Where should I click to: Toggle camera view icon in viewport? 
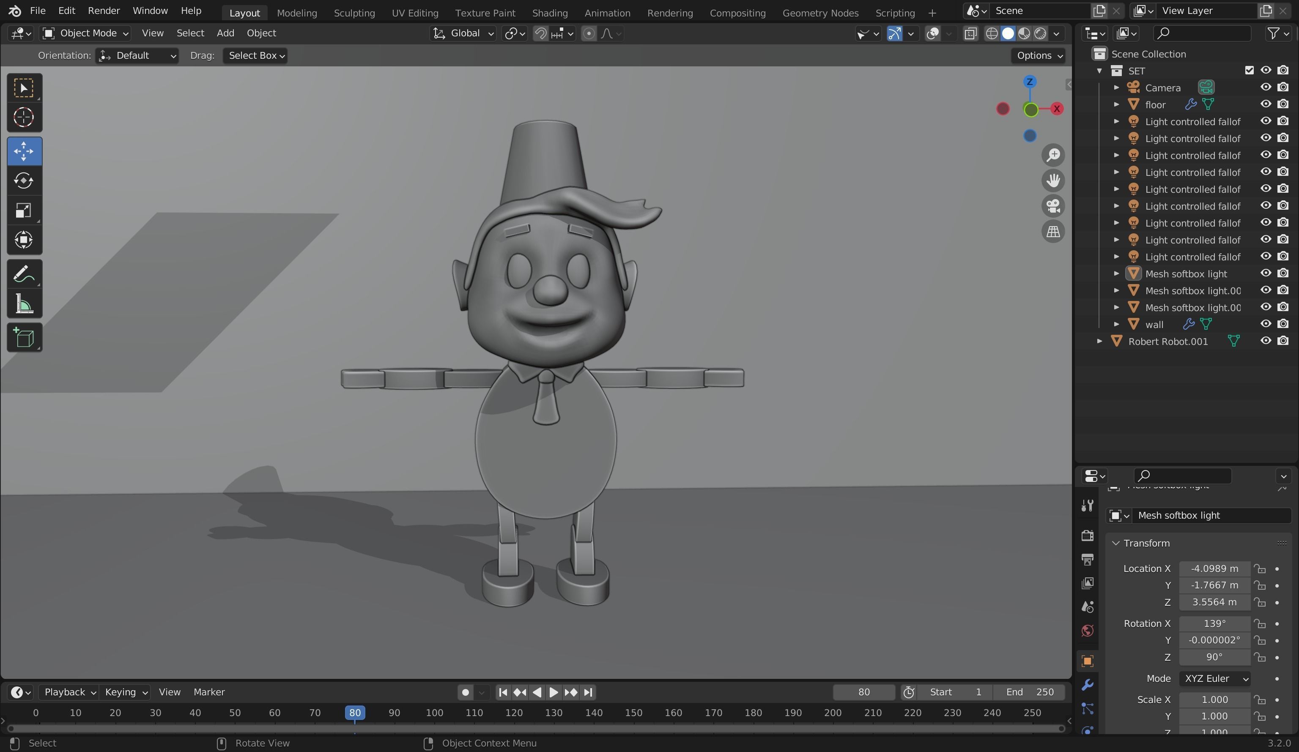pyautogui.click(x=1053, y=206)
